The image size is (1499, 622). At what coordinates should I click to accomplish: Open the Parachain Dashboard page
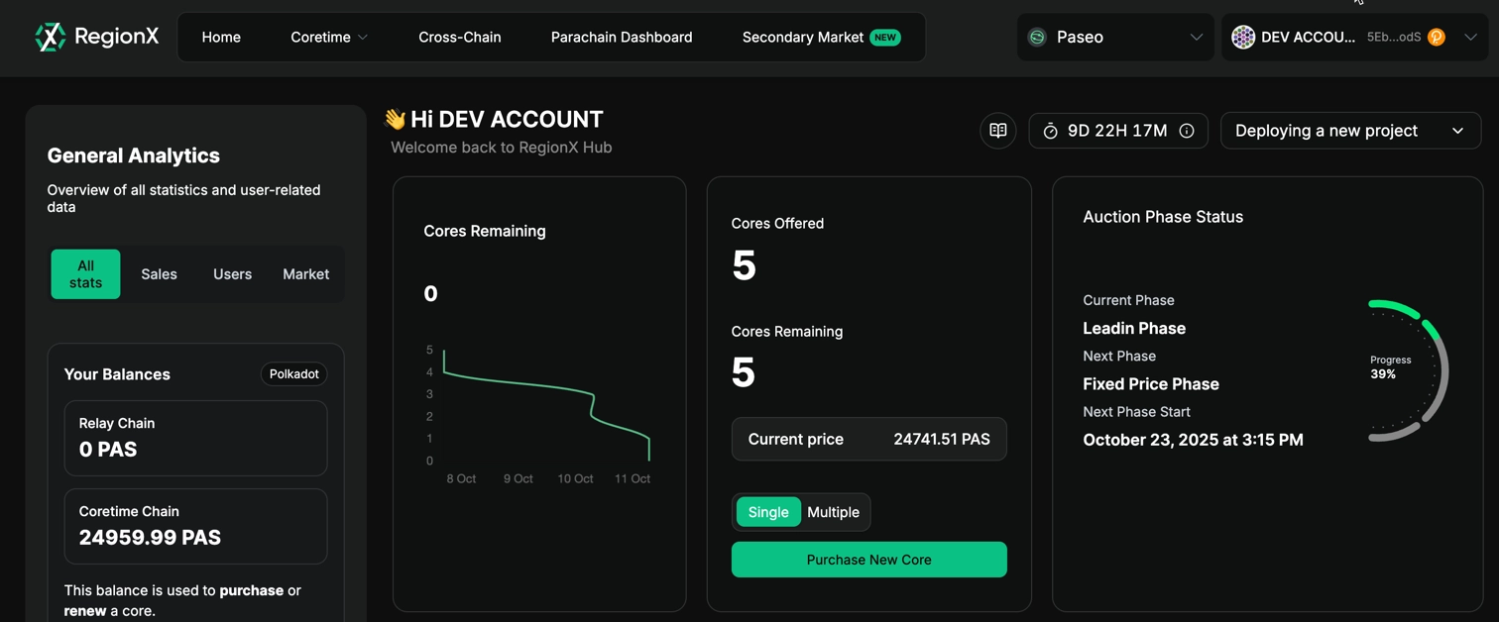point(622,37)
